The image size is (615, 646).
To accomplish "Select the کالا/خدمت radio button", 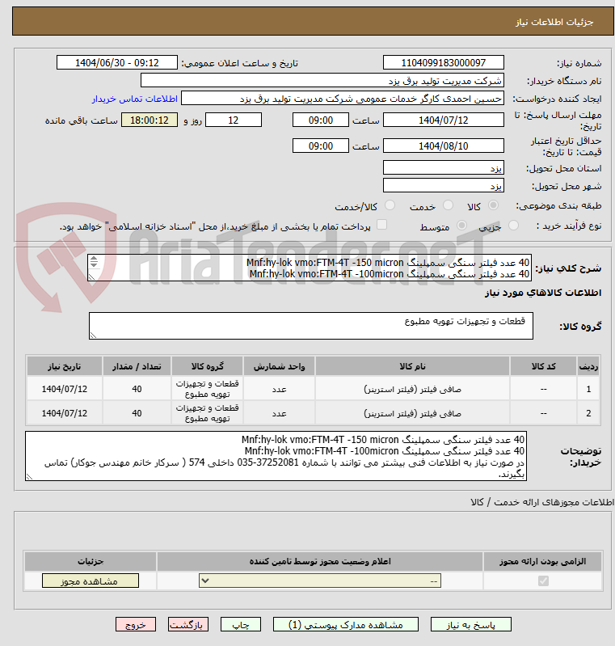I will (x=390, y=205).
